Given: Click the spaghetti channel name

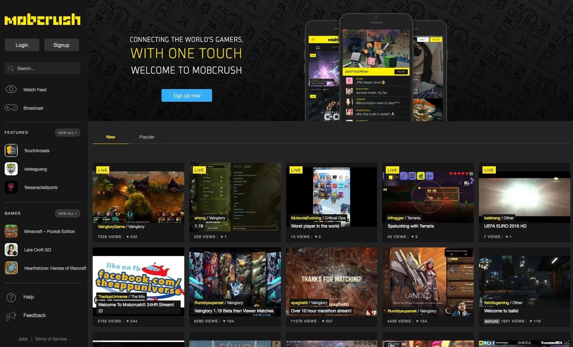Looking at the screenshot, I should [299, 303].
